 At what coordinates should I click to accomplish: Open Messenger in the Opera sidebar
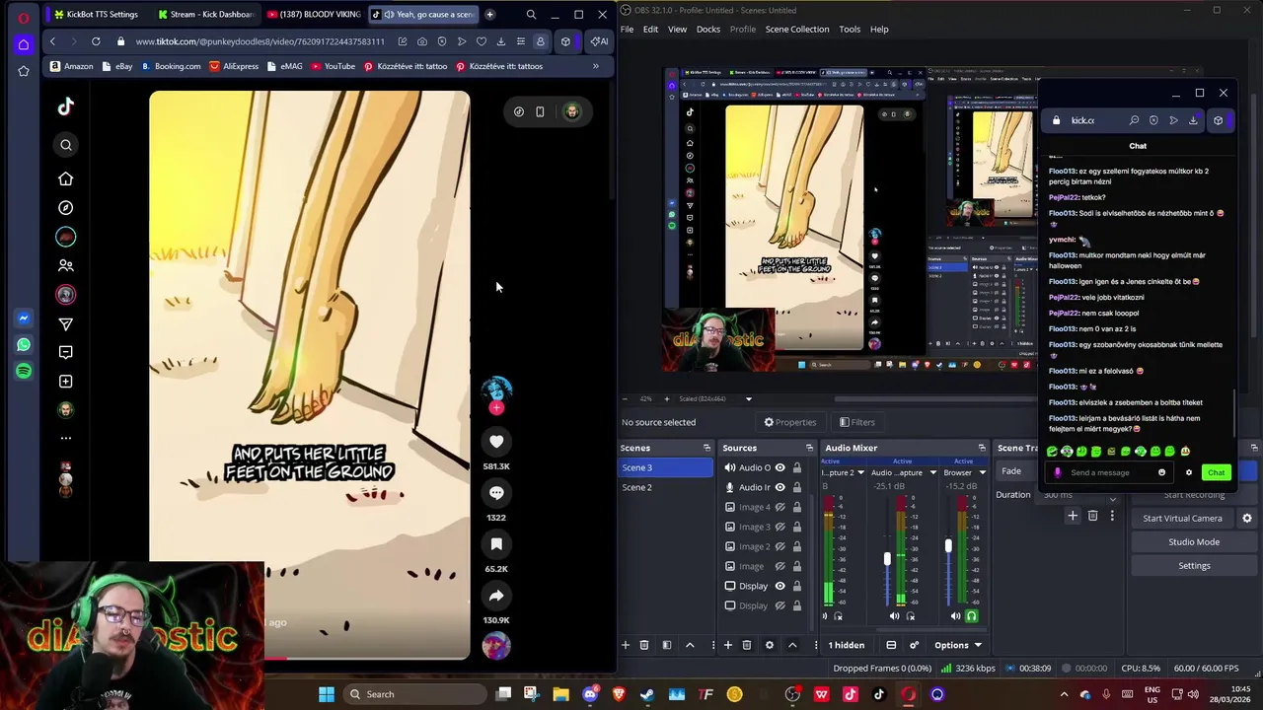coord(24,319)
